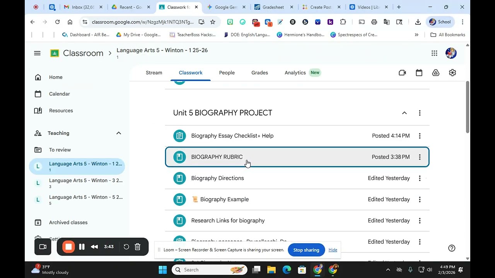This screenshot has height=278, width=495.
Task: Open the Biography Example material
Action: (297, 199)
